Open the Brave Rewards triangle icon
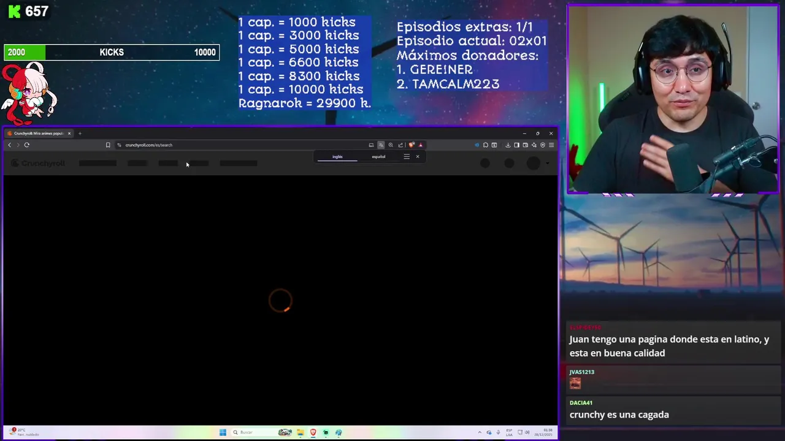785x441 pixels. [420, 145]
